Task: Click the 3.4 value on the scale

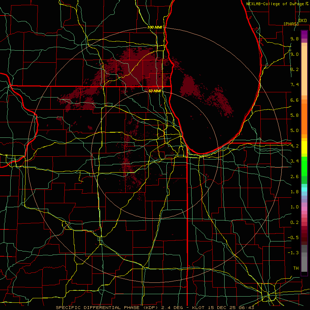Action: pos(294,161)
